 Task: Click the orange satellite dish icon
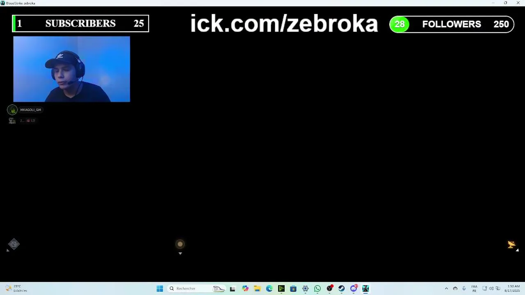pyautogui.click(x=511, y=245)
